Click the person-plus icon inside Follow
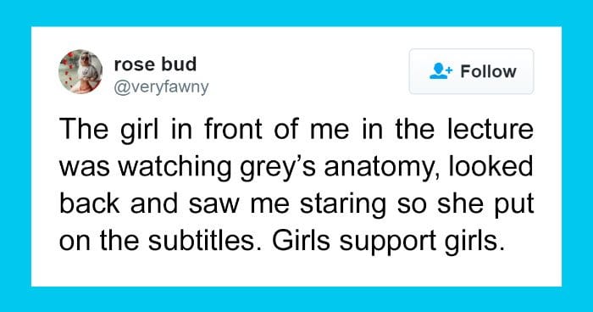 tap(441, 71)
